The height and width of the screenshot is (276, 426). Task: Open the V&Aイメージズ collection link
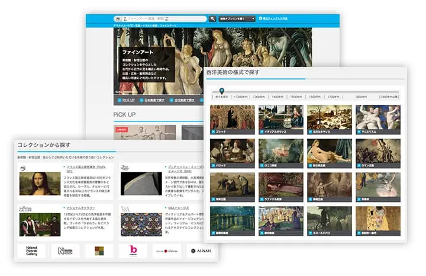(178, 208)
